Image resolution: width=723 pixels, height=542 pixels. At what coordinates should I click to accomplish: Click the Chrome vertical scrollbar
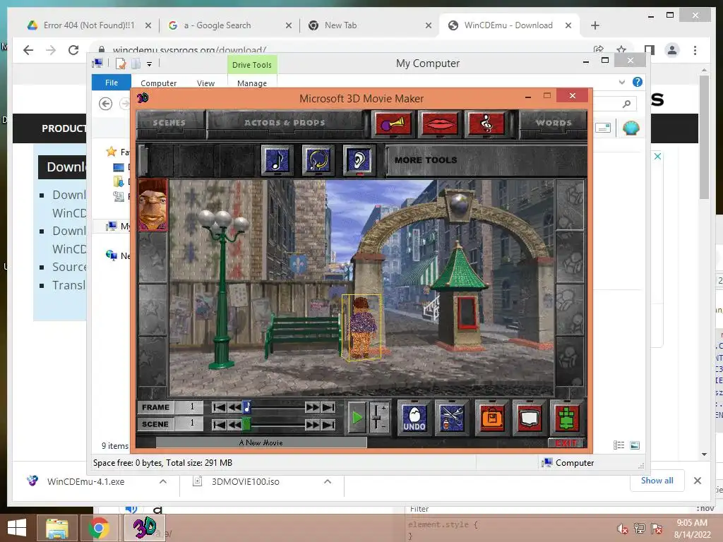(x=704, y=138)
